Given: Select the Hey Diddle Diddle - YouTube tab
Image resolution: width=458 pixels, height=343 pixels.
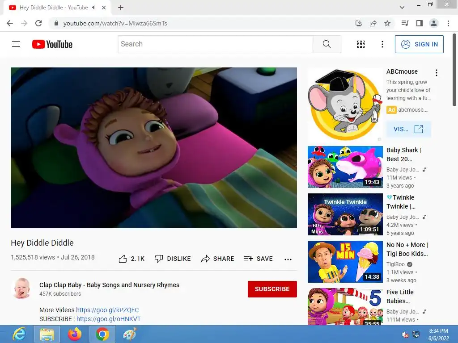Looking at the screenshot, I should [x=57, y=8].
